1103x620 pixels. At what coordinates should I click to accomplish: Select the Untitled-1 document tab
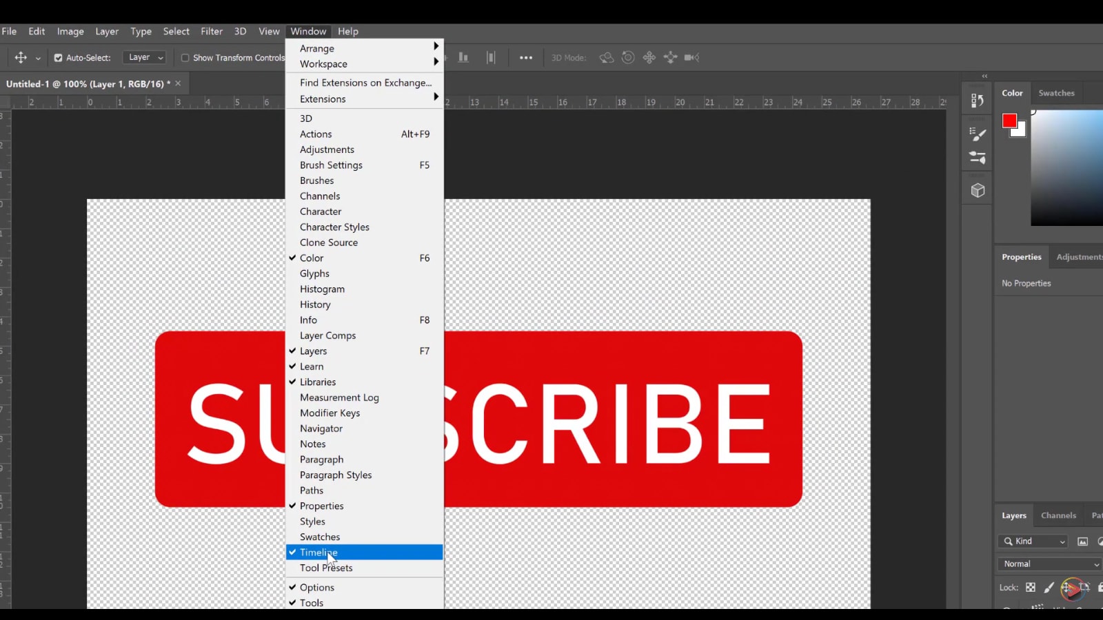click(x=88, y=84)
